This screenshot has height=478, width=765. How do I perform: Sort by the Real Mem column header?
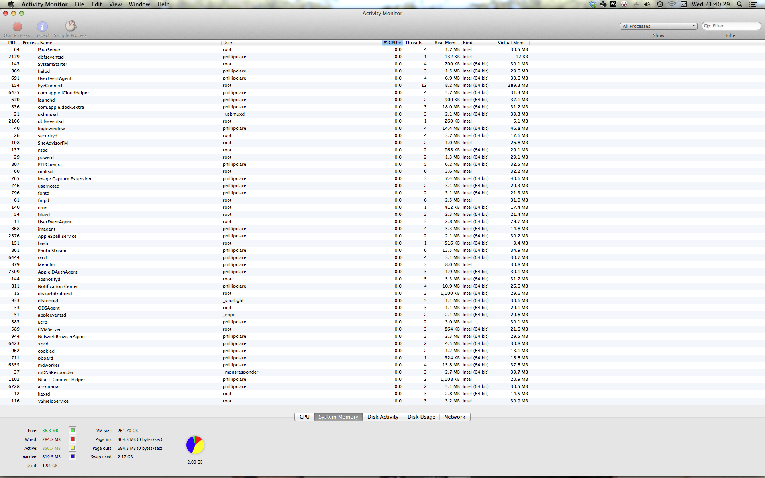445,43
